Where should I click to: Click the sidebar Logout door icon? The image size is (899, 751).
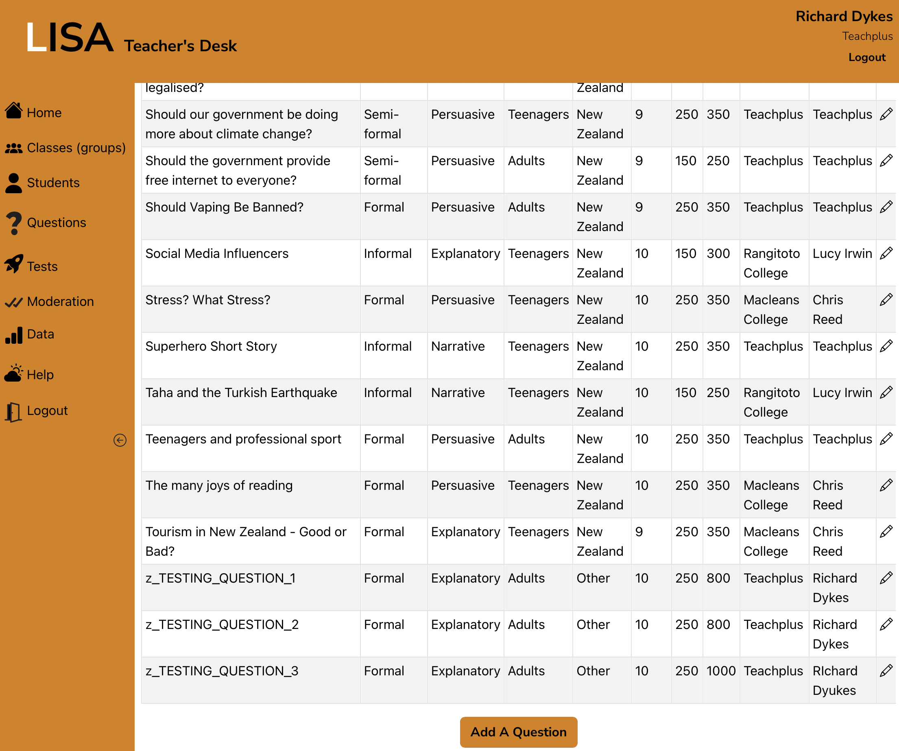tap(14, 412)
